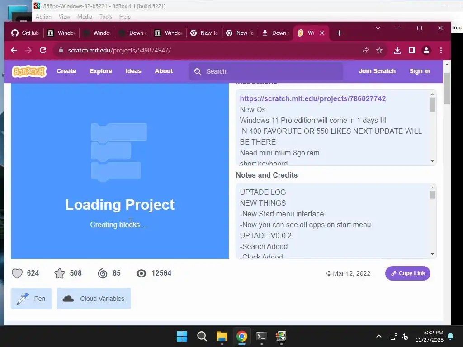Open the Chrome three-dot menu
Viewport: 463px width, 347px height.
[441, 51]
